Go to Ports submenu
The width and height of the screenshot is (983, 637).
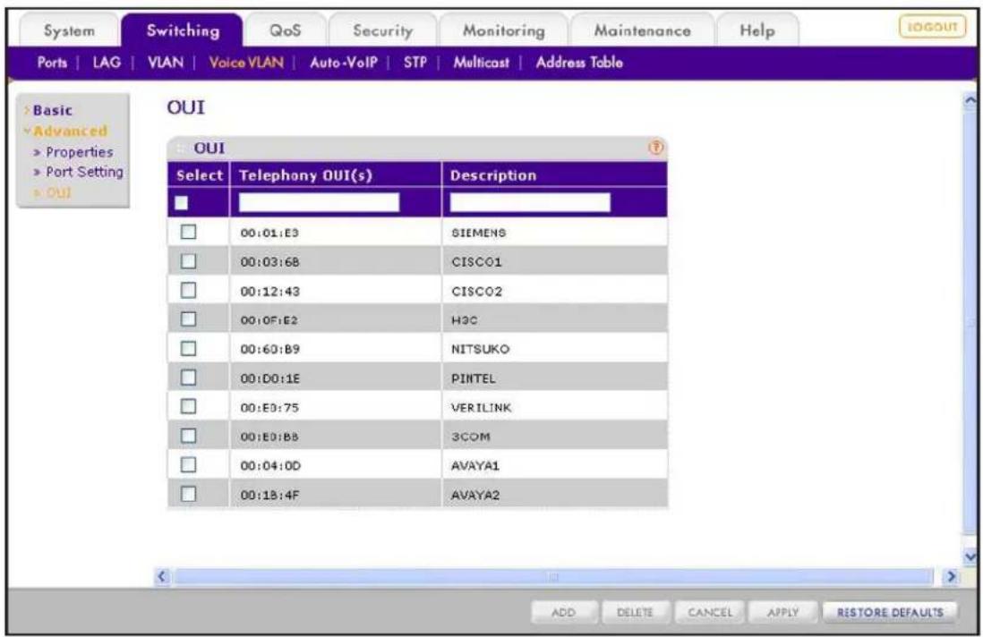coord(52,63)
